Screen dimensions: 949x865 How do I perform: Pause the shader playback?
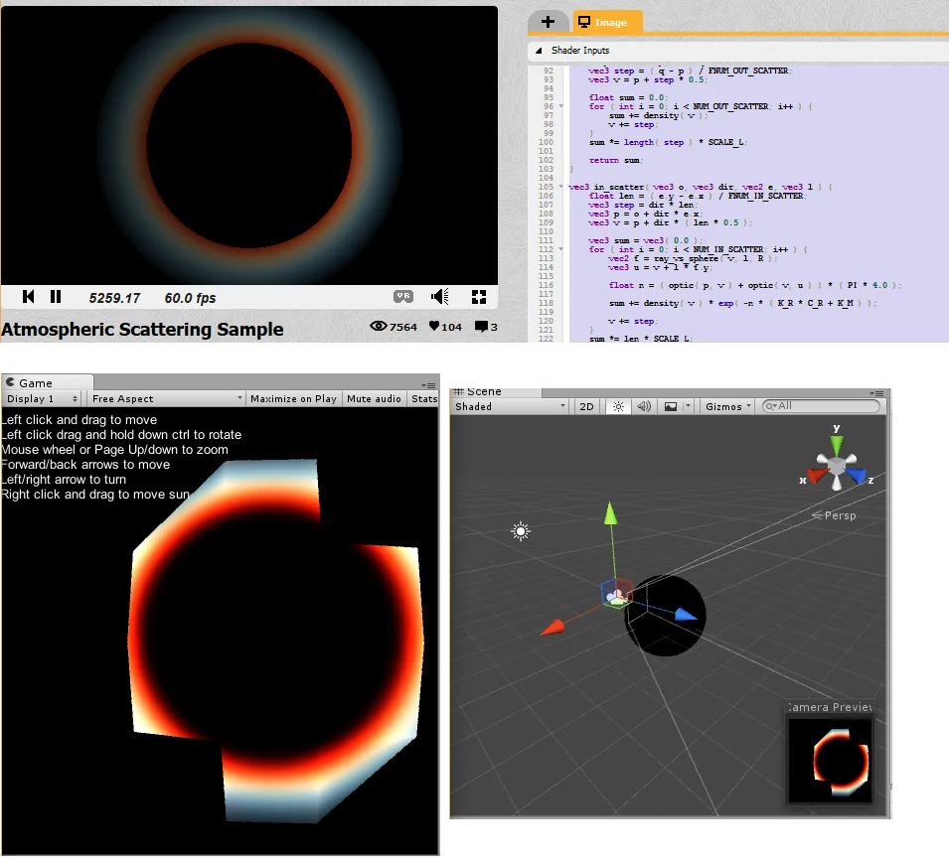click(56, 297)
